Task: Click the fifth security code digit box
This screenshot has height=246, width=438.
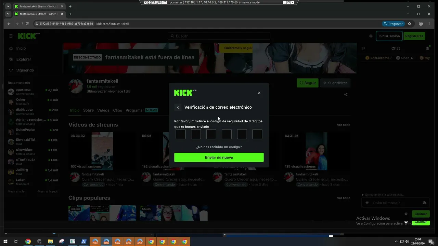Action: pos(242,134)
